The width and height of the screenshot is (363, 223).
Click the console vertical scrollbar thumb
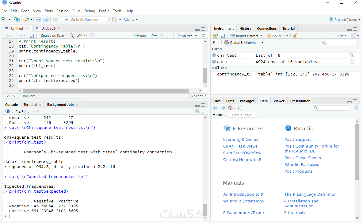click(x=205, y=210)
